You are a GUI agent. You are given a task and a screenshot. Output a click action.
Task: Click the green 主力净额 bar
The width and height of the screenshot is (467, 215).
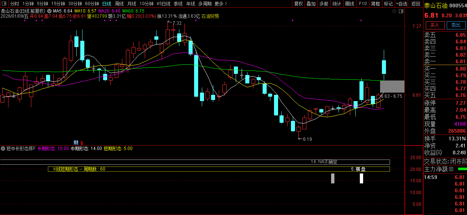[462, 169]
